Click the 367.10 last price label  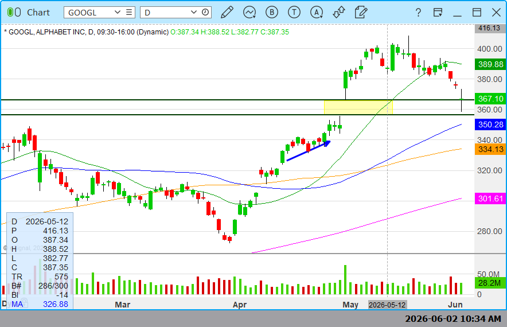point(490,99)
